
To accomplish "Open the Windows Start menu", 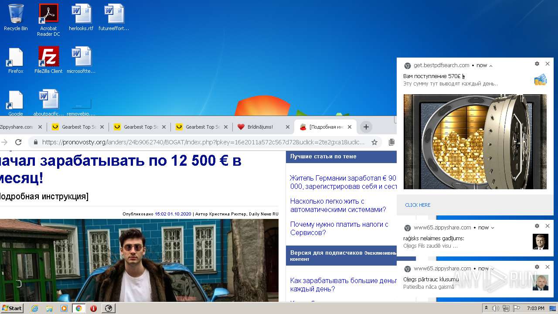I will pos(12,308).
